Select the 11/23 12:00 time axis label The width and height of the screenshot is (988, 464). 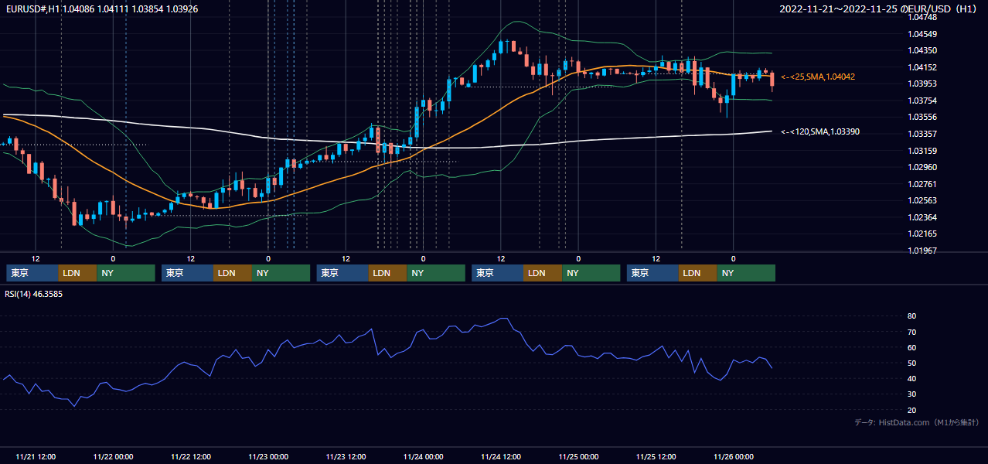coord(346,456)
